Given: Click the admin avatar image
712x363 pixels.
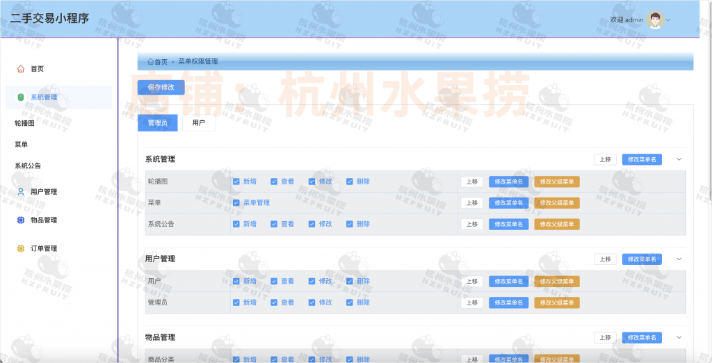Looking at the screenshot, I should coord(655,19).
